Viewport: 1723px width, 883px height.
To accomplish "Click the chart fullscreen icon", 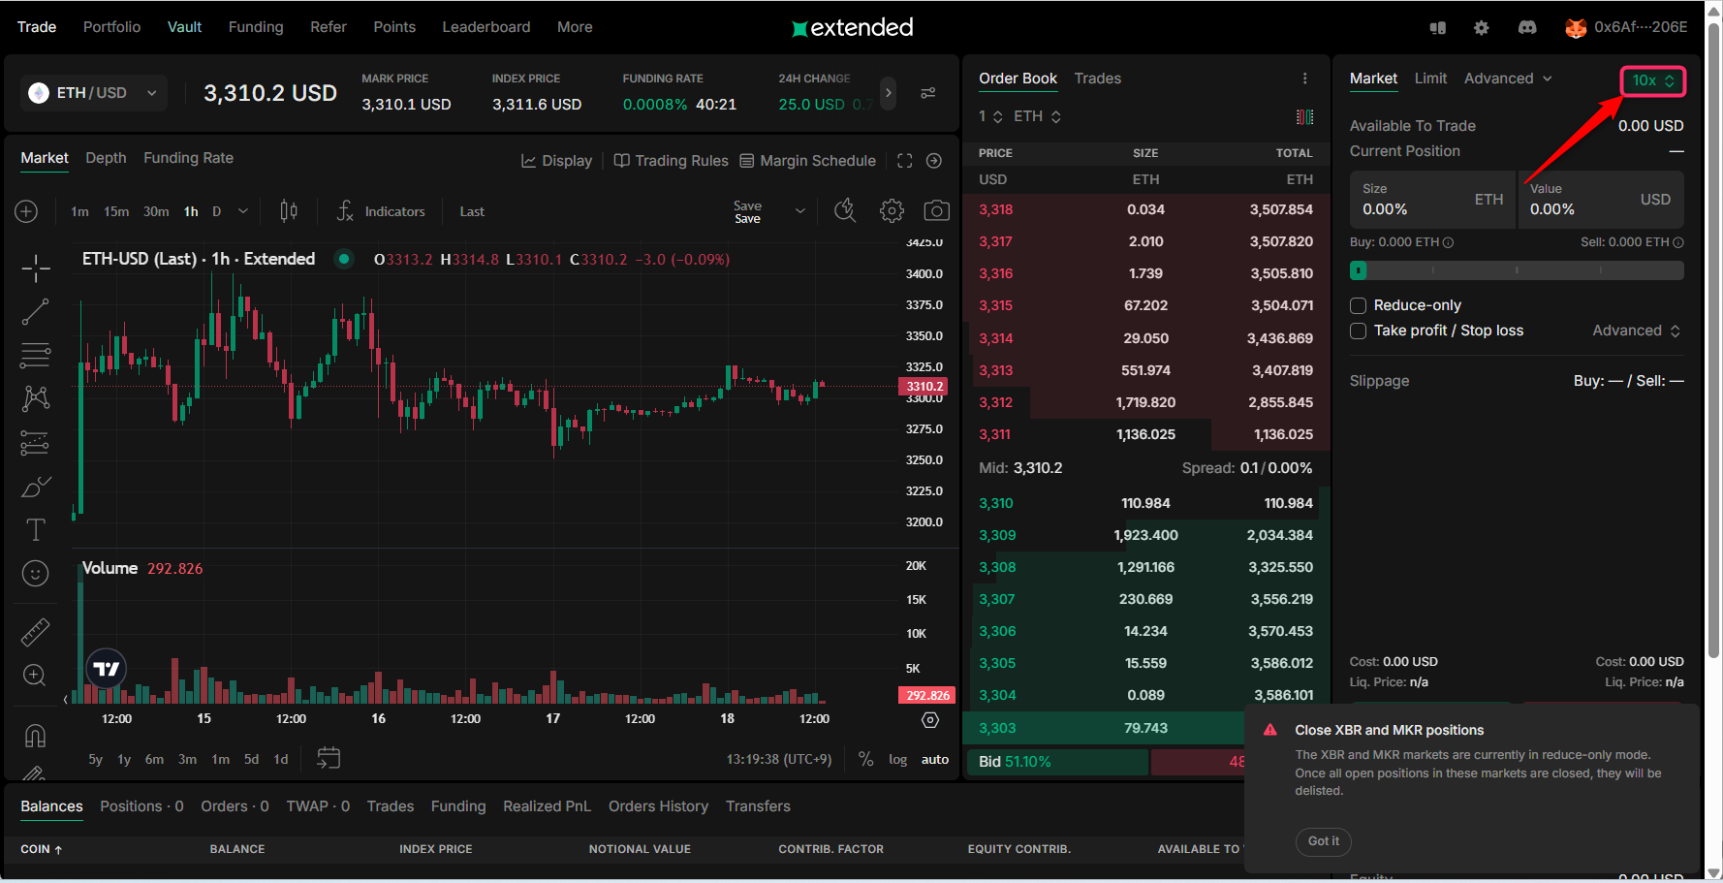I will click(904, 161).
